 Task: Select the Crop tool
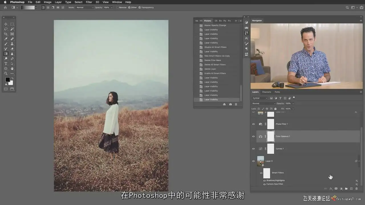[x=6, y=34]
